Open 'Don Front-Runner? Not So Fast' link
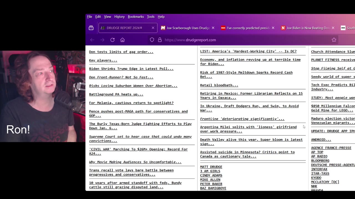The height and width of the screenshot is (199, 355). (121, 77)
